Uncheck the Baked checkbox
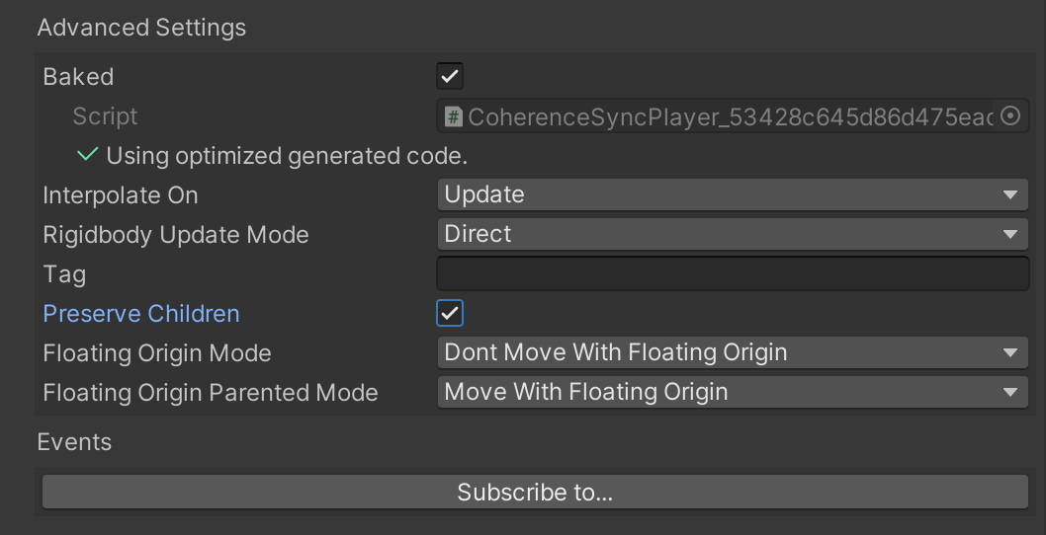 pyautogui.click(x=450, y=76)
